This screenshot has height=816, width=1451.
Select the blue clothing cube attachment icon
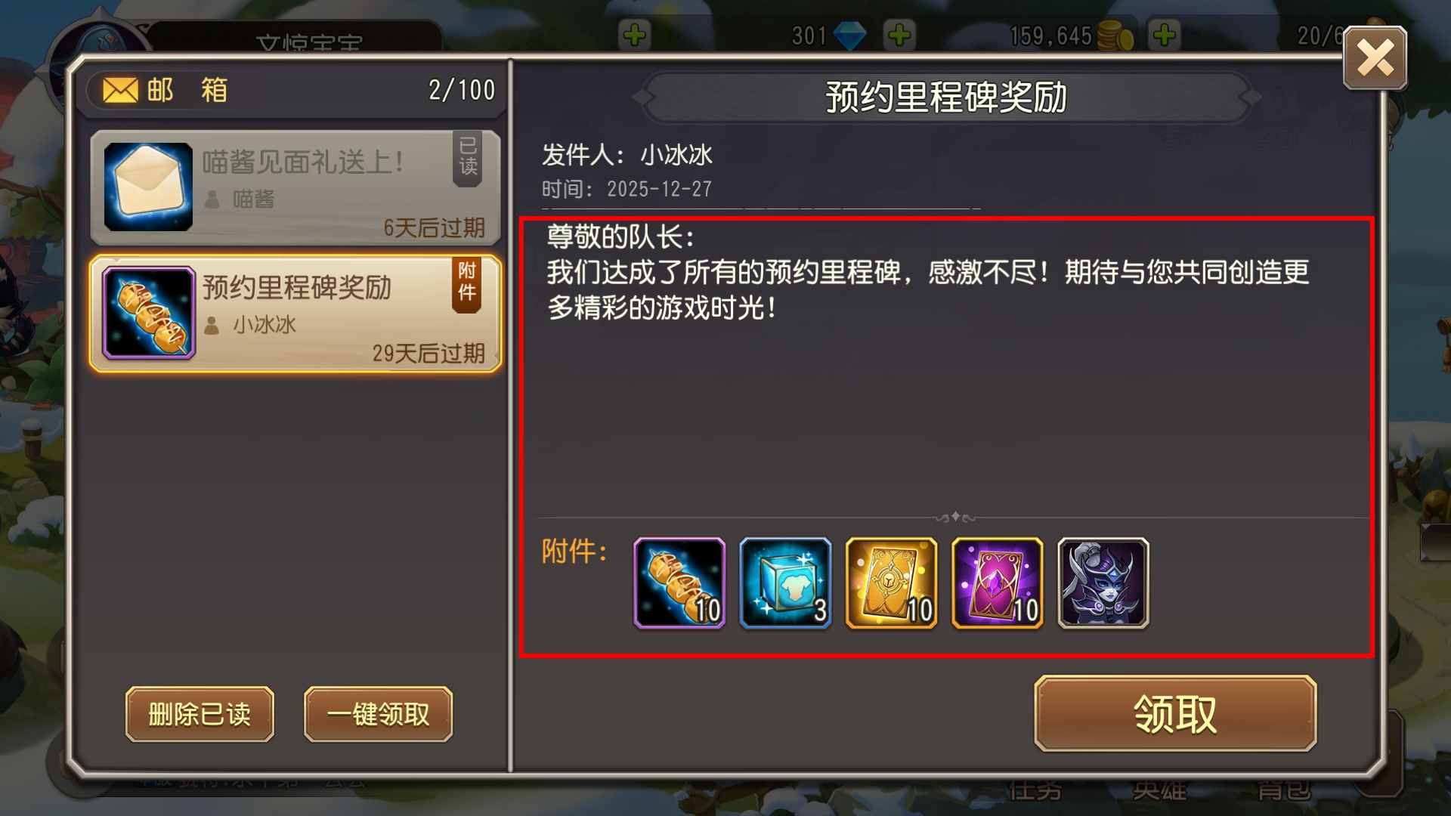(785, 583)
